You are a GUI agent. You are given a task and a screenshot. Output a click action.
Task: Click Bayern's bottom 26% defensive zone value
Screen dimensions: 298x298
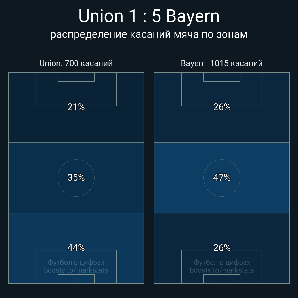pyautogui.click(x=222, y=248)
